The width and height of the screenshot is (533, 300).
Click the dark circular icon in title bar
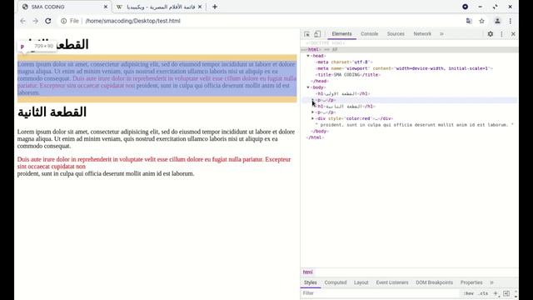[x=465, y=7]
